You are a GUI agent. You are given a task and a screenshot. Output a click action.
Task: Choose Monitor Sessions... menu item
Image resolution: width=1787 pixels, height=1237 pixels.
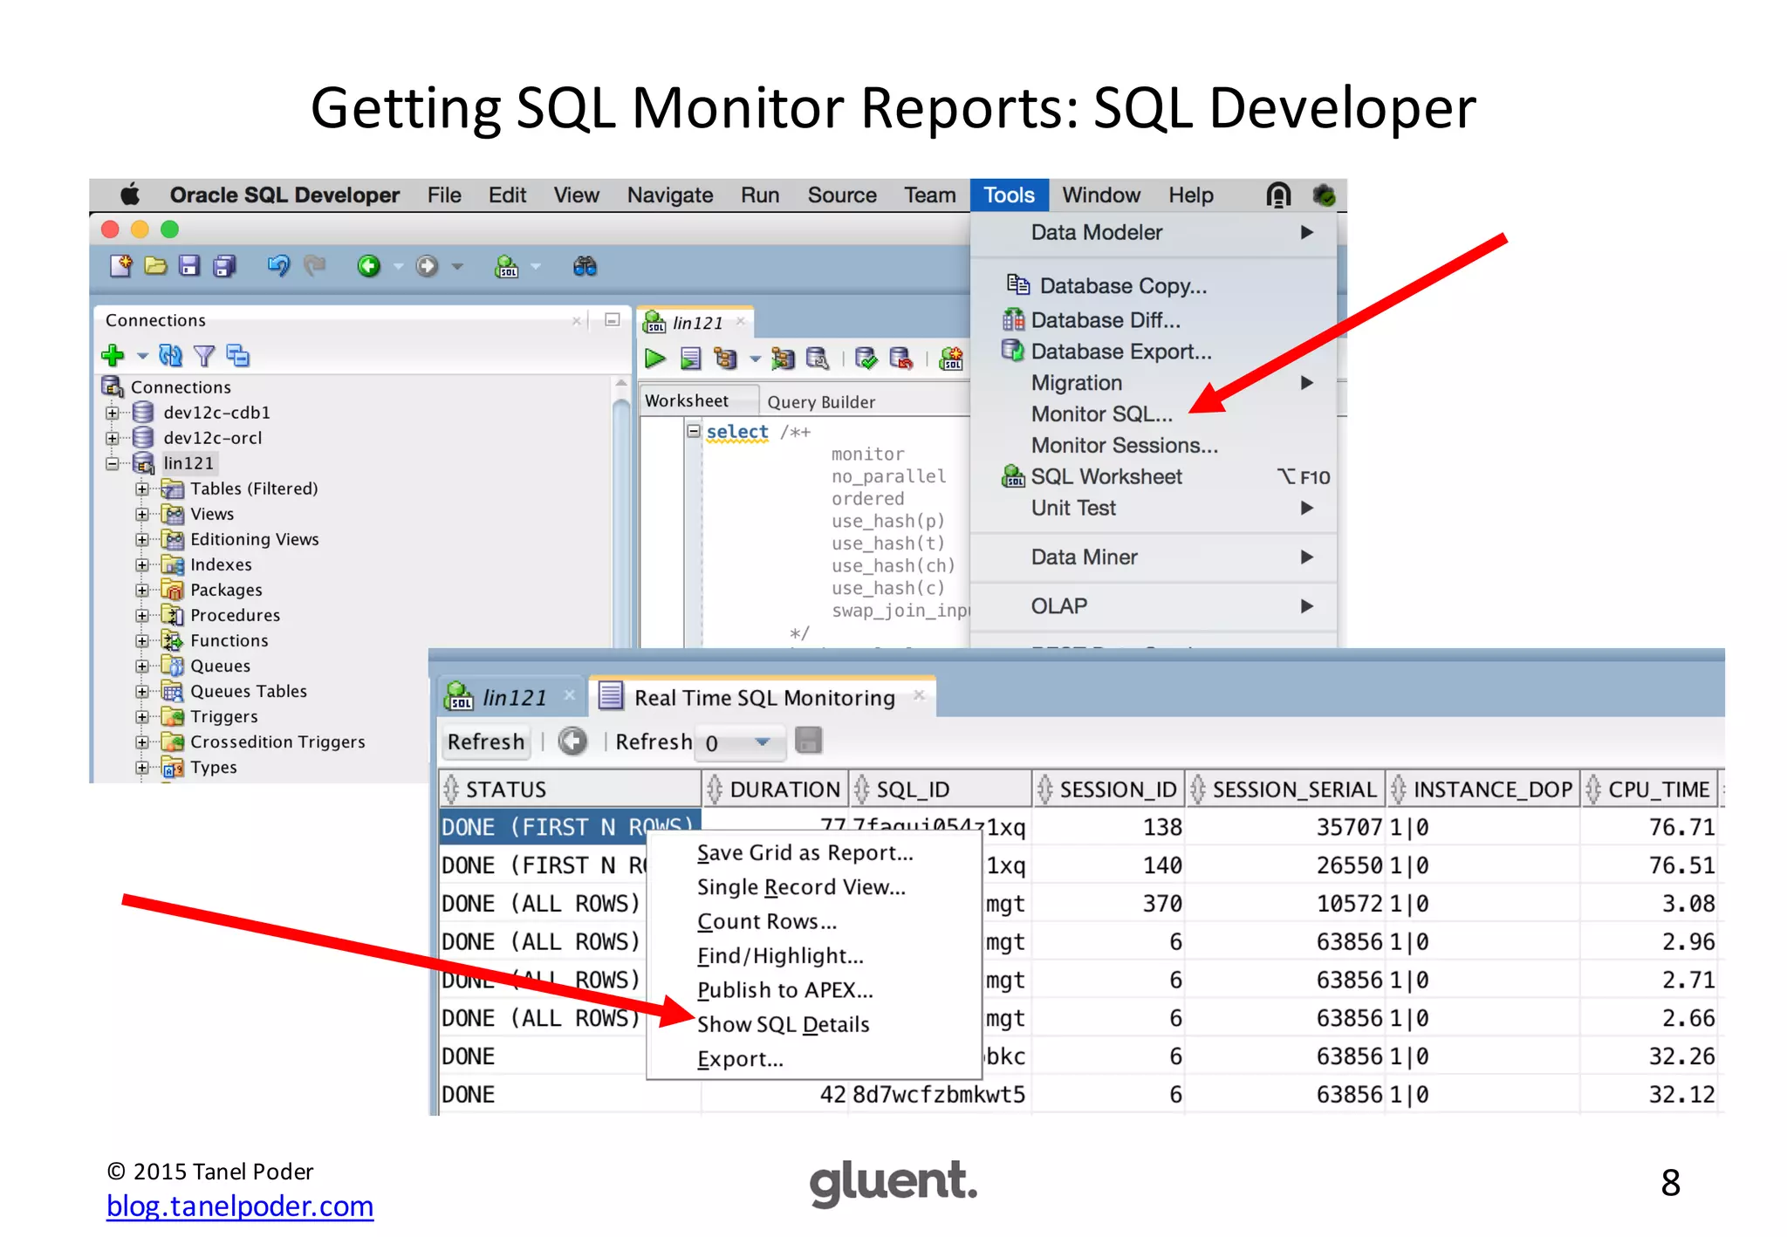pyautogui.click(x=1125, y=446)
